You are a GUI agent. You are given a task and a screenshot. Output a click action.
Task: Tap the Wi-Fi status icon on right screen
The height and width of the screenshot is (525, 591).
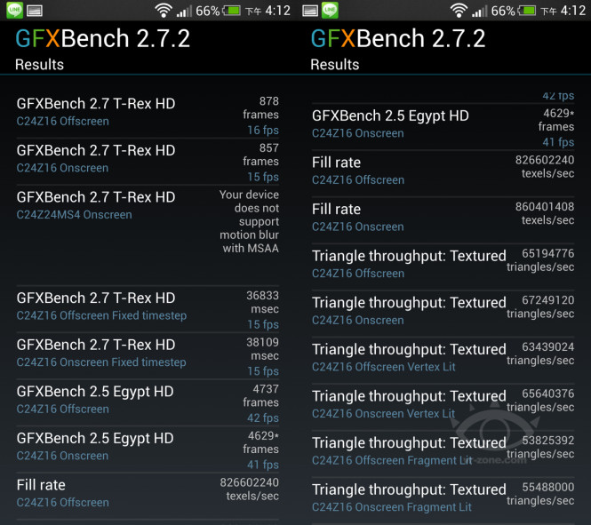459,11
